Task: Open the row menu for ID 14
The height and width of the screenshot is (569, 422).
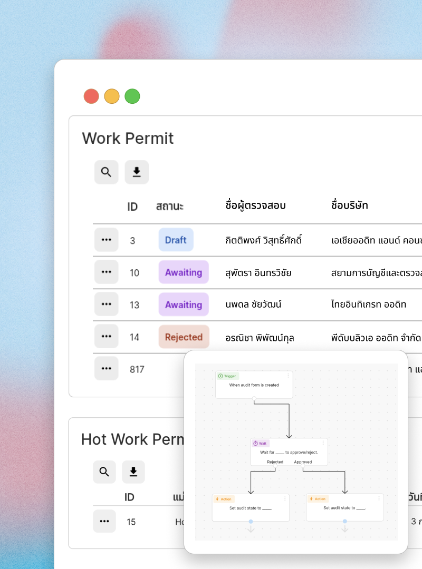Action: click(x=106, y=337)
